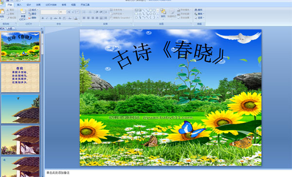The image size is (292, 177).
Task: Open the Developer Tools (开发工具) tab
Action: coord(85,5)
